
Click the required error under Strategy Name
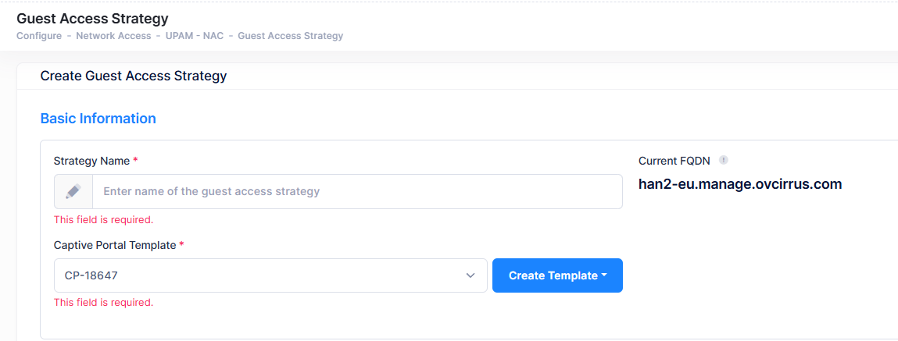coord(103,219)
